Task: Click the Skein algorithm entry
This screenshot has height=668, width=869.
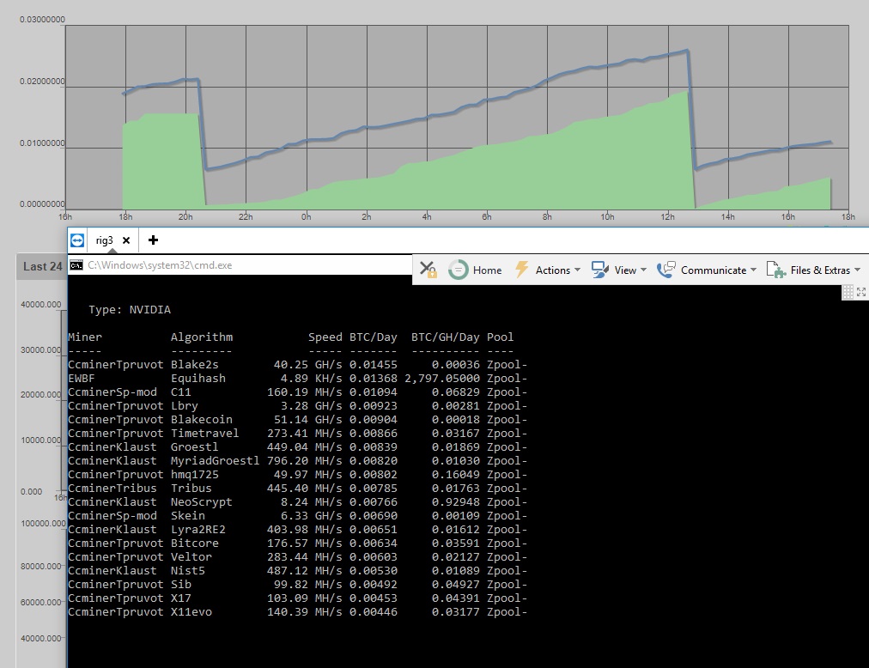Action: [188, 515]
